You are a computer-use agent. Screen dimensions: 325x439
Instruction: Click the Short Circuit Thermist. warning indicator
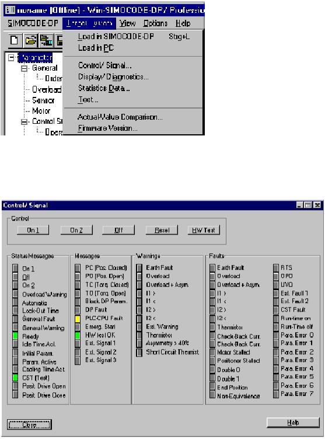pyautogui.click(x=139, y=352)
